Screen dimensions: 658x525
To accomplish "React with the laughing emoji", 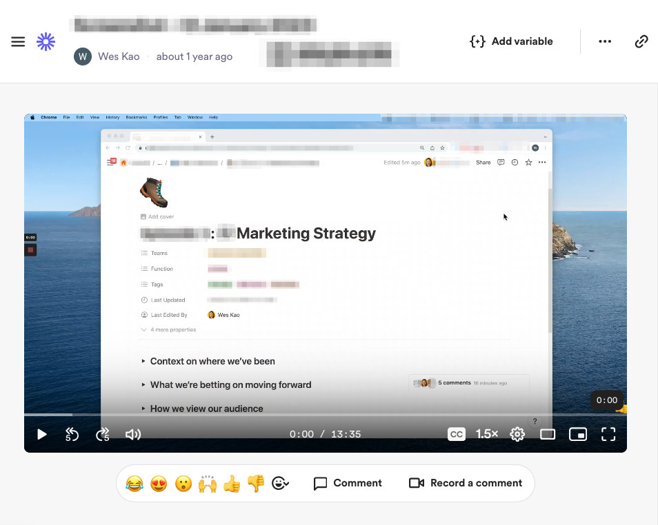I will coord(134,484).
